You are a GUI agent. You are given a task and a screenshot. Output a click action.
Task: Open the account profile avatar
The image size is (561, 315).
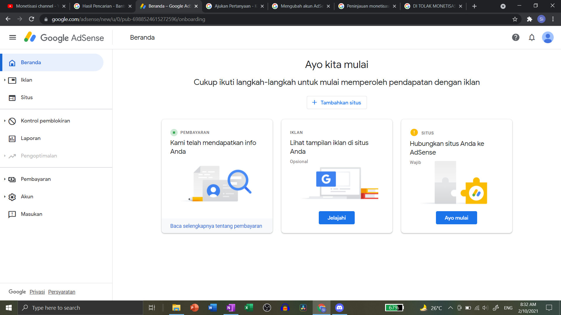548,37
